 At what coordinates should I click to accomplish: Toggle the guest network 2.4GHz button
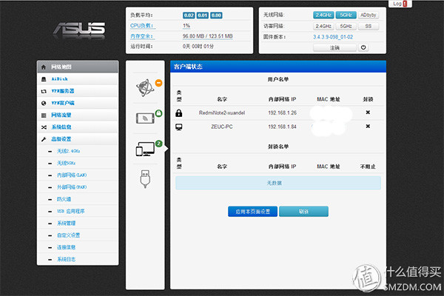pos(323,27)
